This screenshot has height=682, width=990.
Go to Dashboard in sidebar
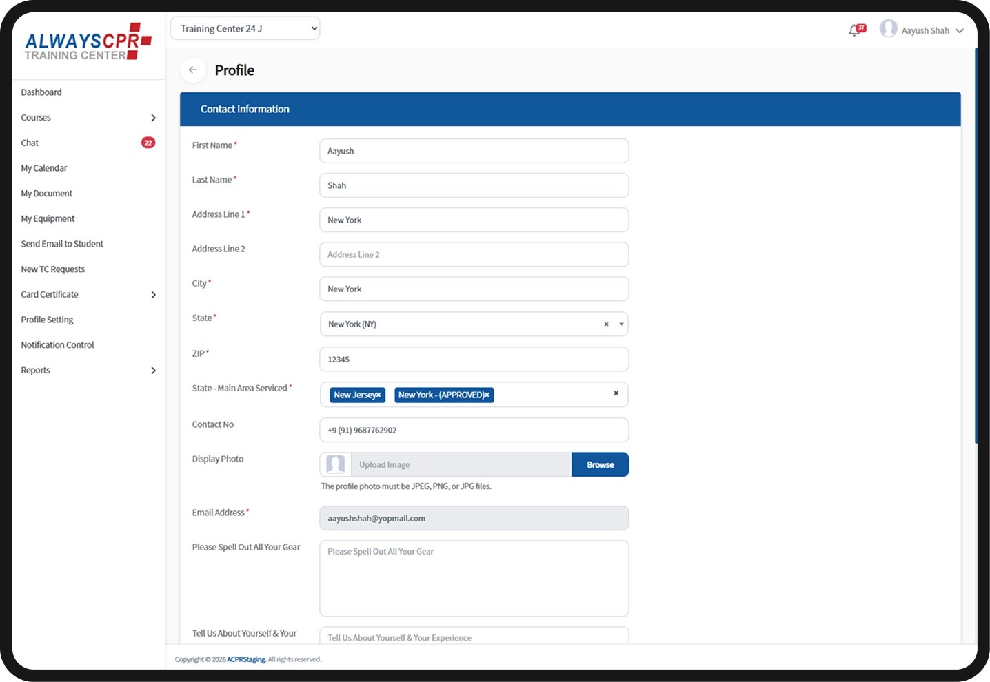point(41,92)
